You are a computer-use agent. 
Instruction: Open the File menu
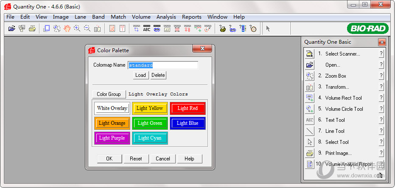(10, 17)
